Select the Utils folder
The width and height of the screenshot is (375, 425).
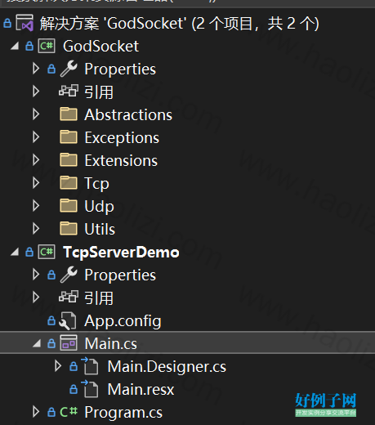tap(100, 229)
